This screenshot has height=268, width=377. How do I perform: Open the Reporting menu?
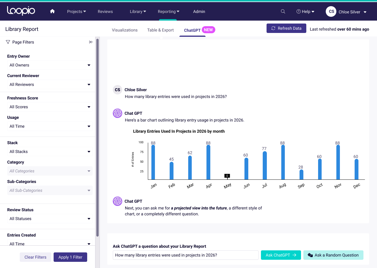point(168,11)
